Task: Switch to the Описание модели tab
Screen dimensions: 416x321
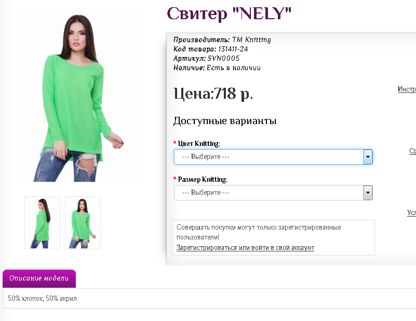Action: (x=39, y=278)
